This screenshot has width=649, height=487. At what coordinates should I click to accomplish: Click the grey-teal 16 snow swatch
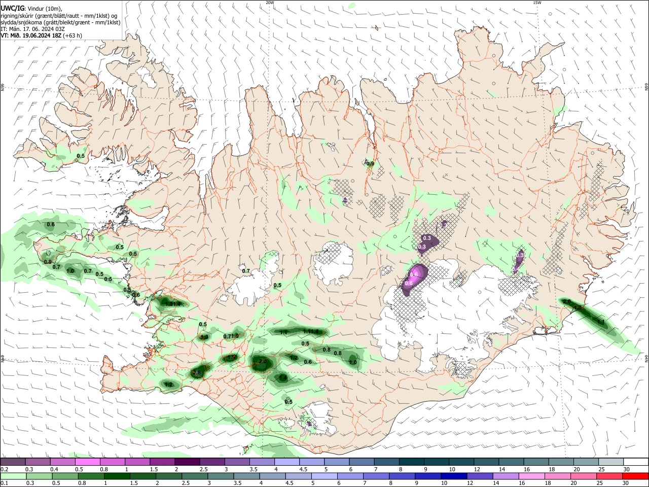[536, 462]
